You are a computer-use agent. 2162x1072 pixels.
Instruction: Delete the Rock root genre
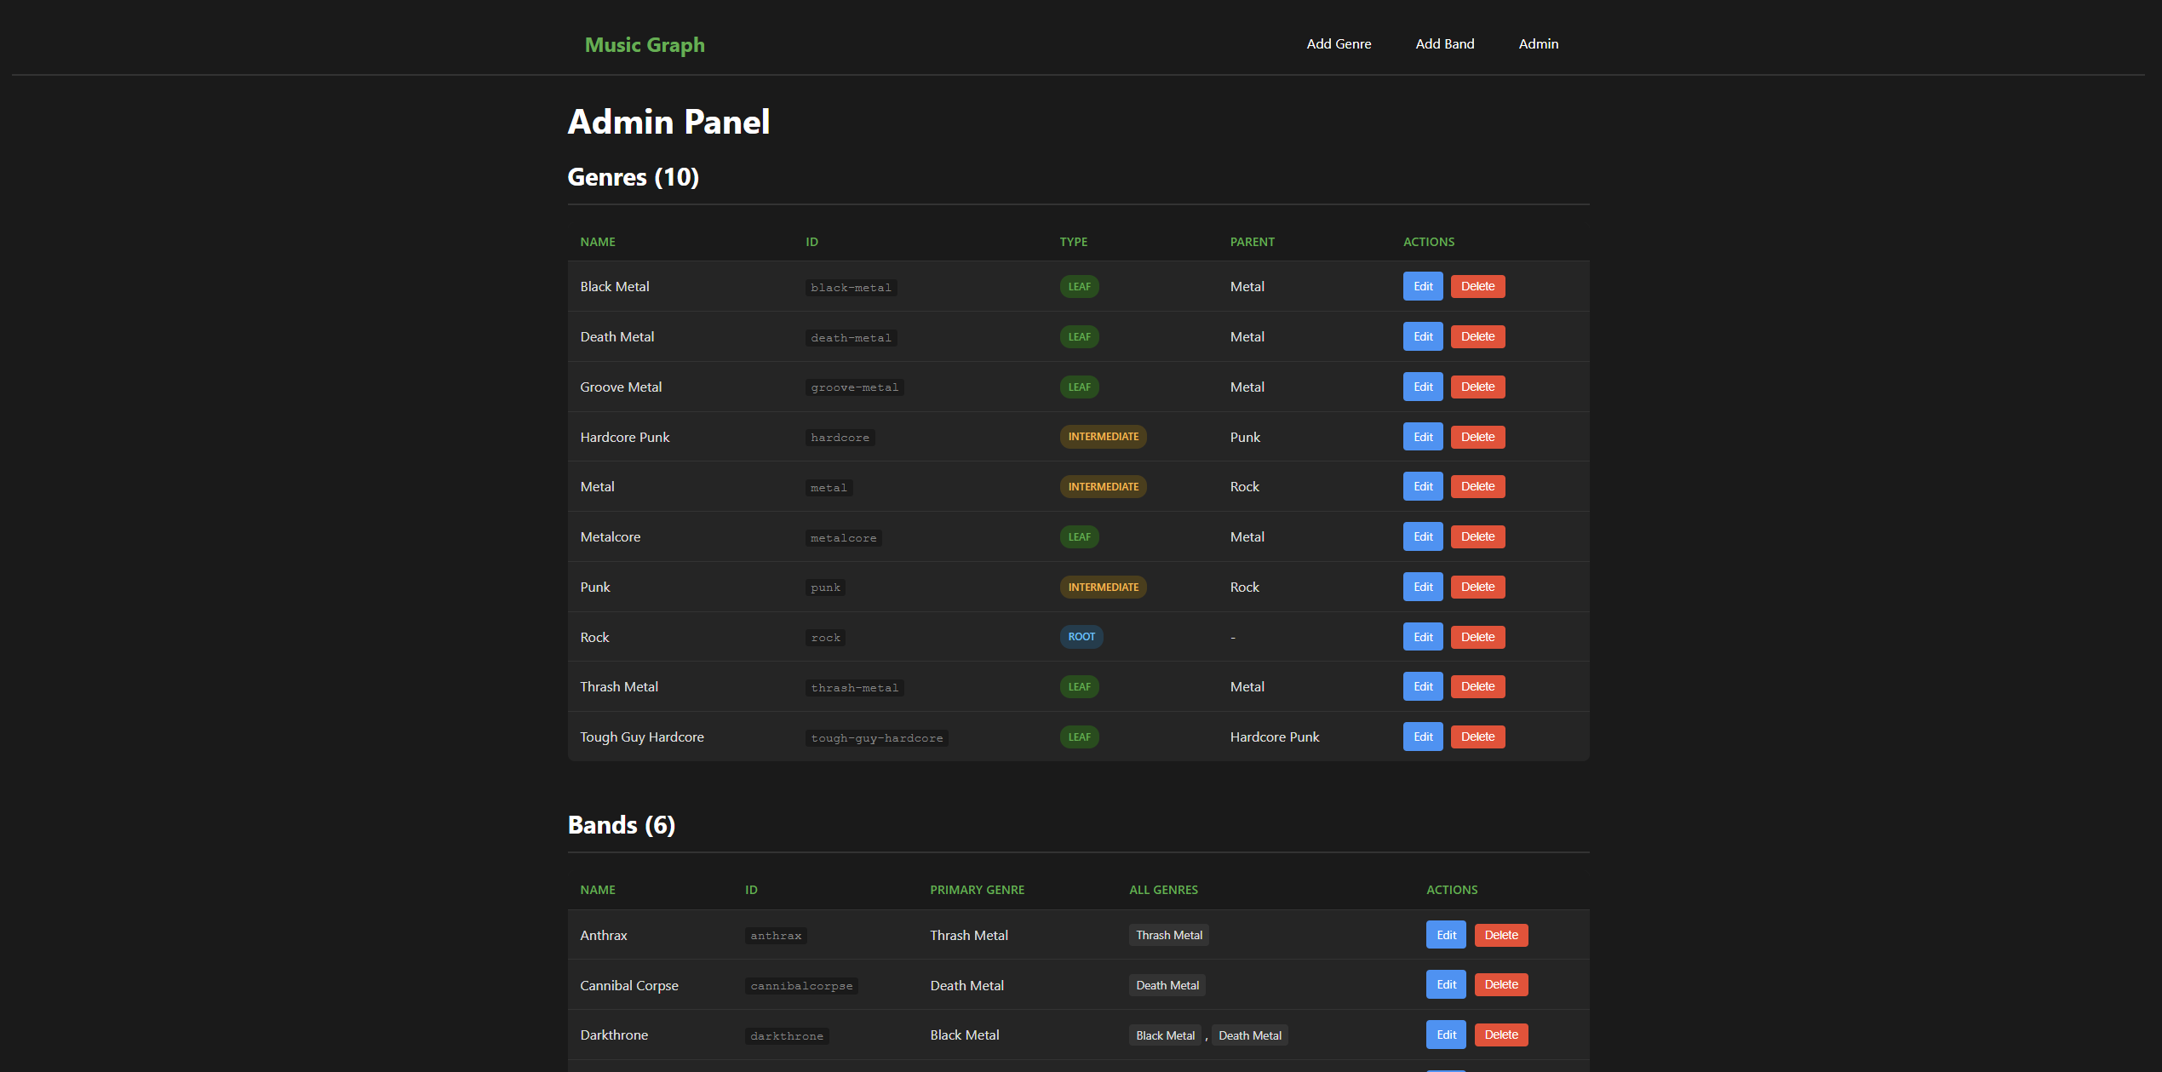pos(1477,637)
